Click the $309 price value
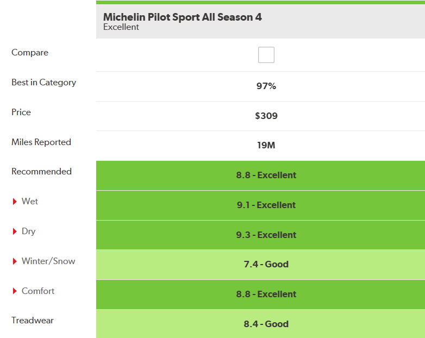Image resolution: width=425 pixels, height=338 pixels. (x=266, y=116)
